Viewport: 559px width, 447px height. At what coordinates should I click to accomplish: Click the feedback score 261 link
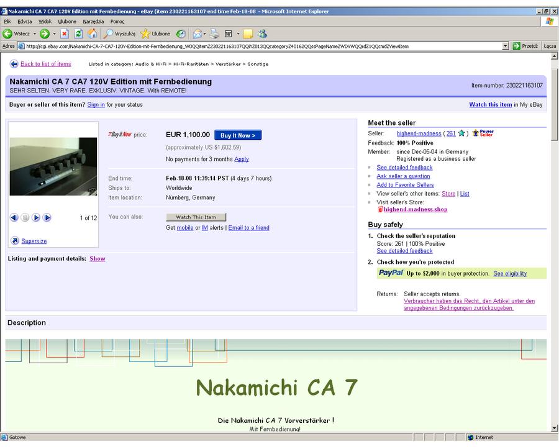(x=451, y=133)
